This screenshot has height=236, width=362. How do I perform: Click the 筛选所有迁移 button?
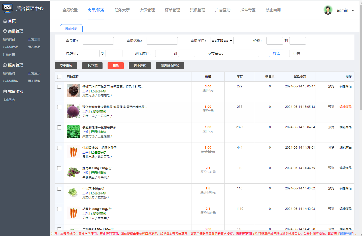tap(170, 65)
